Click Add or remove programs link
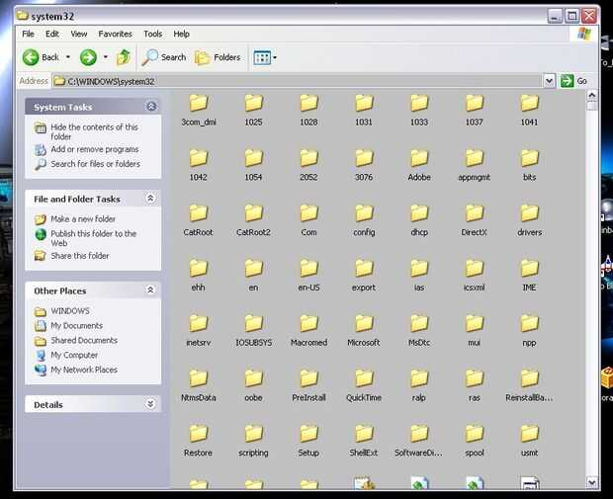The height and width of the screenshot is (499, 613). coord(94,150)
